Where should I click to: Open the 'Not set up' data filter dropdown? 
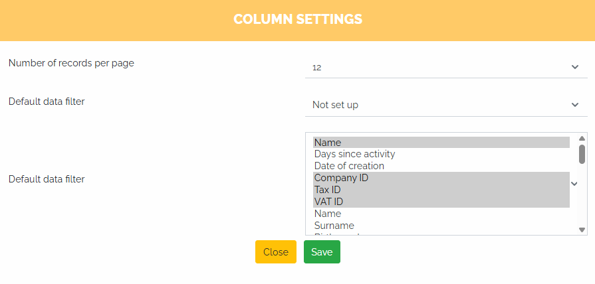(439, 105)
